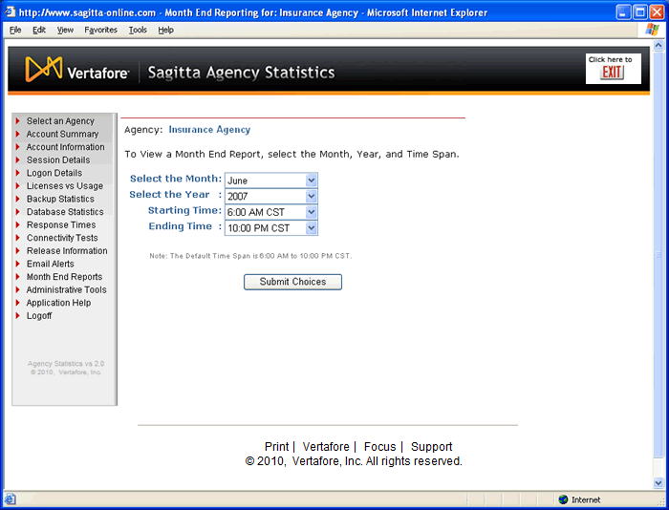Open Application Help
This screenshot has height=510, width=669.
point(59,303)
